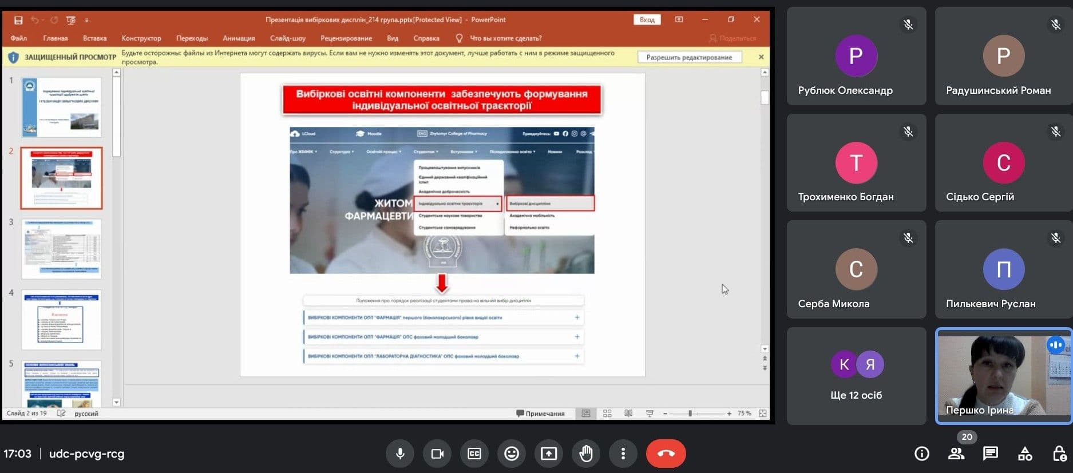Switch to Slide Sorter view icon
Viewport: 1073px width, 473px height.
(x=607, y=414)
